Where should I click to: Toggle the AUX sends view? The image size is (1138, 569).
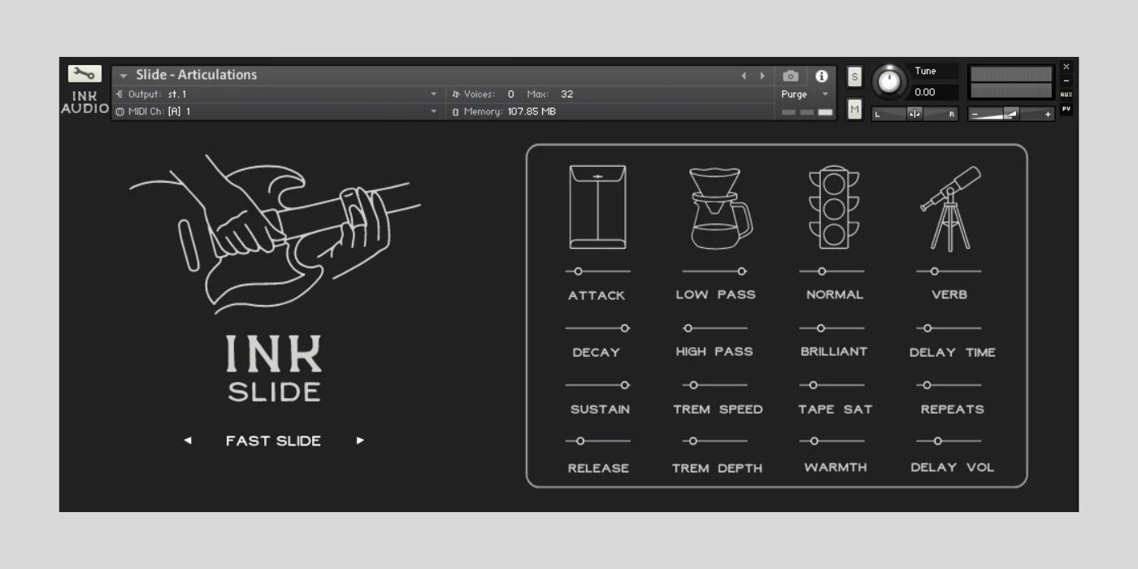click(x=1066, y=94)
